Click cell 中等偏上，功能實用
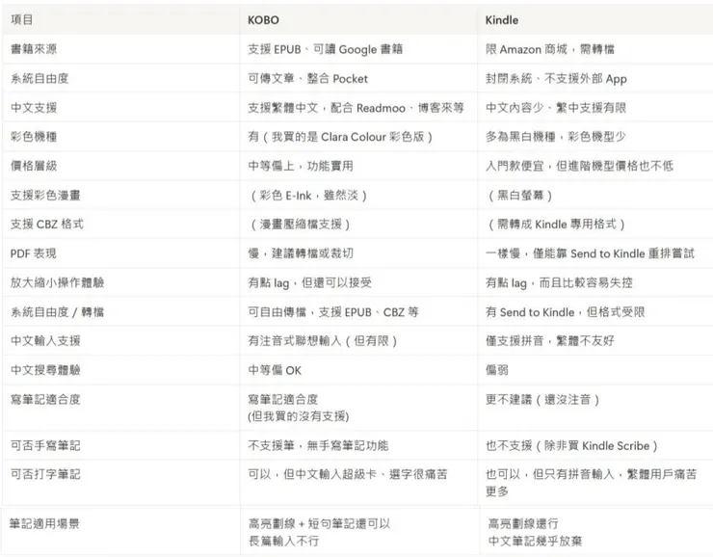Screen dimensions: 713x557 pos(300,166)
